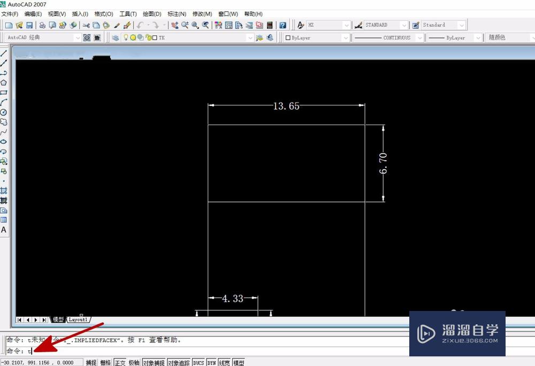Toggle DUCS in status bar
This screenshot has height=366, width=535.
(x=198, y=363)
